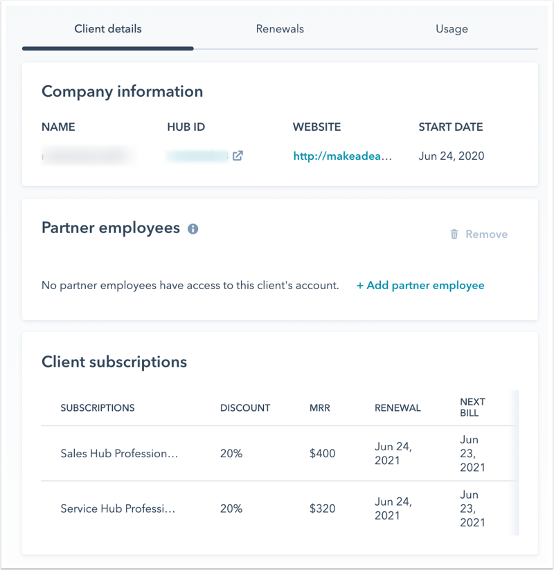554x570 pixels.
Task: Click the Client subscriptions heading
Action: tap(114, 362)
